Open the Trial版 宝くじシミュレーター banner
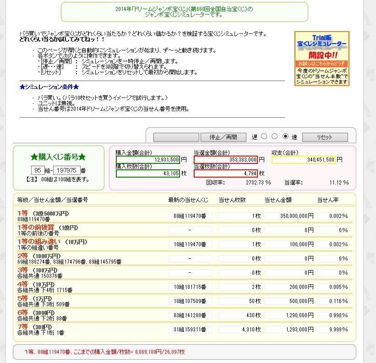 tap(322, 59)
